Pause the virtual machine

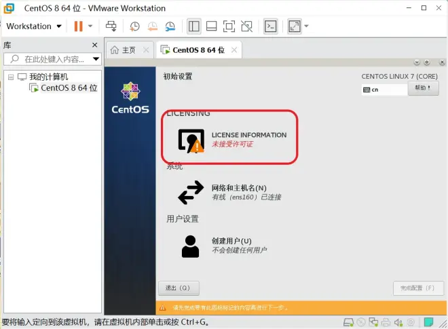click(x=78, y=26)
